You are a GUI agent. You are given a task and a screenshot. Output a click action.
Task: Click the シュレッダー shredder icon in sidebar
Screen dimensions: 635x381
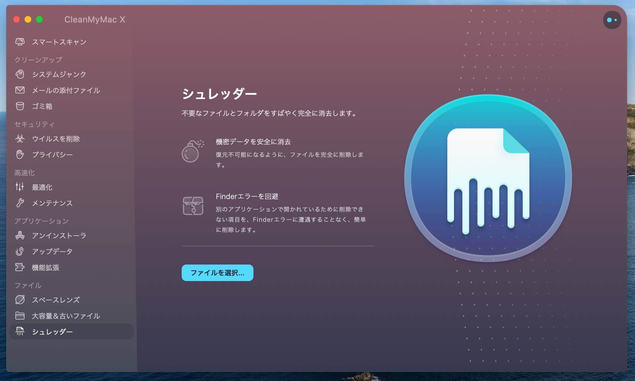19,331
